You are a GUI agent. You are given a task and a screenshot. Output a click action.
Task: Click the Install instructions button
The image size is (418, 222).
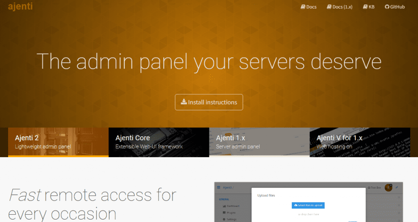click(x=209, y=102)
